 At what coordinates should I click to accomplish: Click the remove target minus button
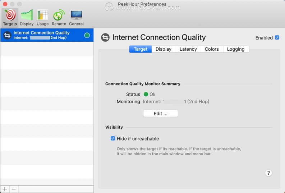(x=14, y=189)
